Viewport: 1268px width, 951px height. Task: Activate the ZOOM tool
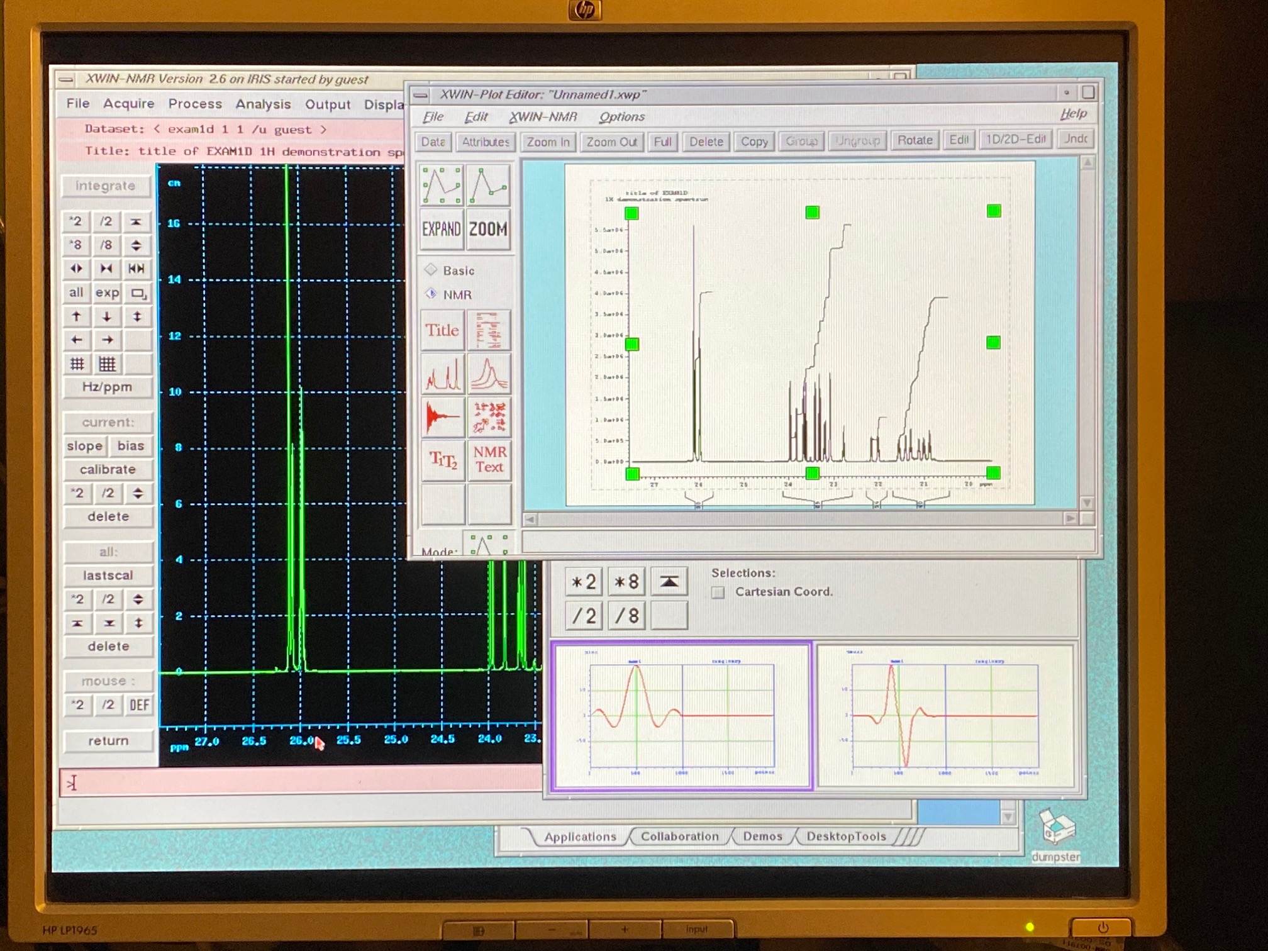(488, 230)
